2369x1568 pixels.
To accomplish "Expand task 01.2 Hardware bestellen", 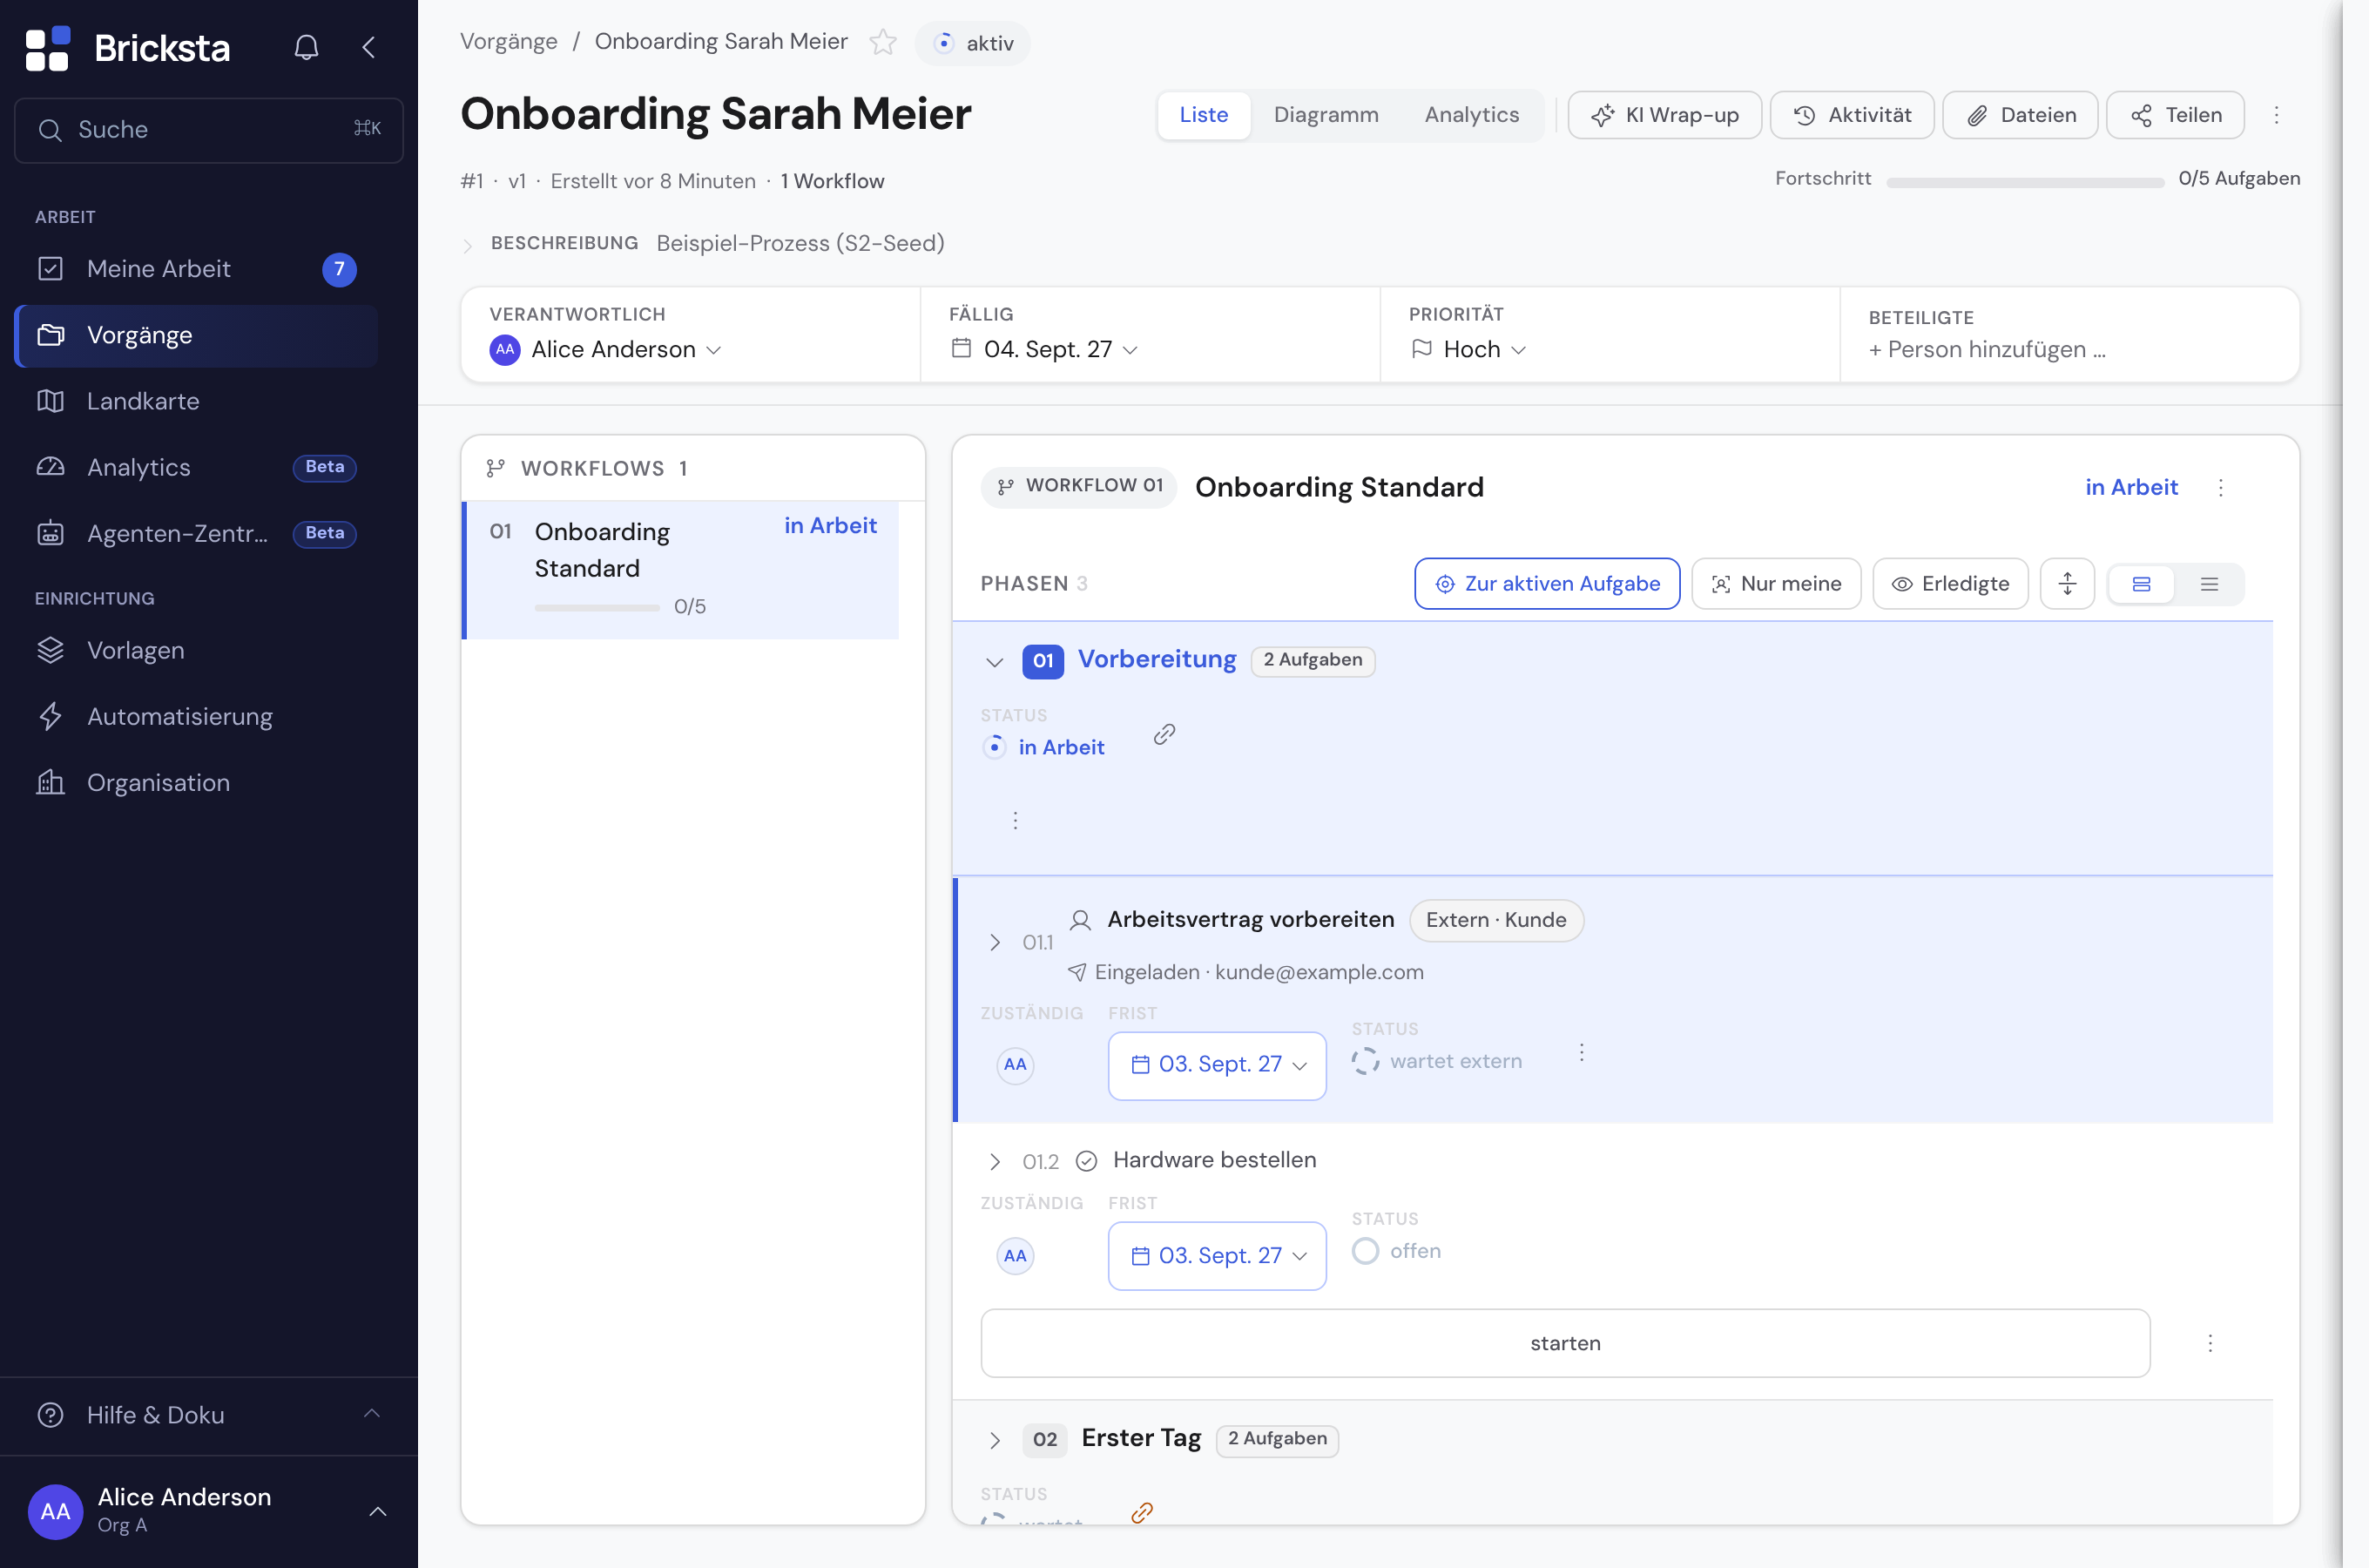I will 995,1161.
